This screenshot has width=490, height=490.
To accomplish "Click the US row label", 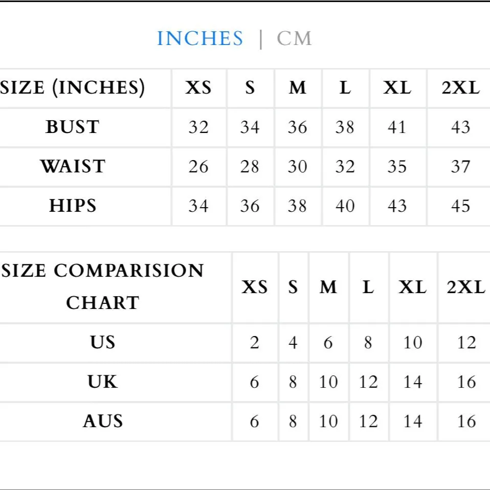I will point(102,342).
